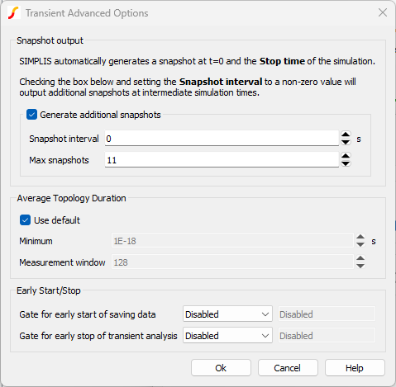Close the Transient Advanced Options dialog
This screenshot has height=387, width=396.
click(383, 12)
